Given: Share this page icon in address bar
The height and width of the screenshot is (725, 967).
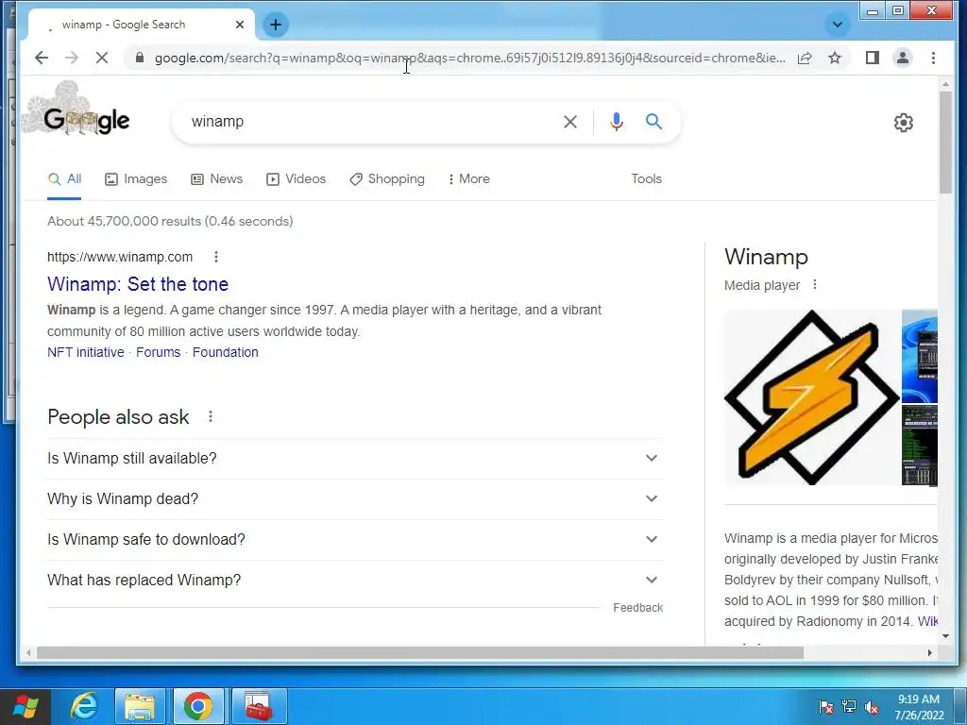Looking at the screenshot, I should [805, 58].
